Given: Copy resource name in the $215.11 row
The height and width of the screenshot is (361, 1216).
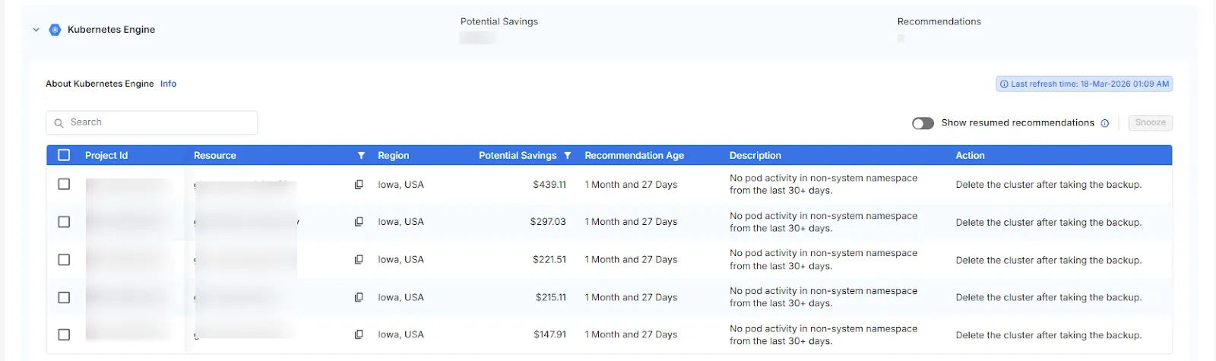Looking at the screenshot, I should coord(359,297).
